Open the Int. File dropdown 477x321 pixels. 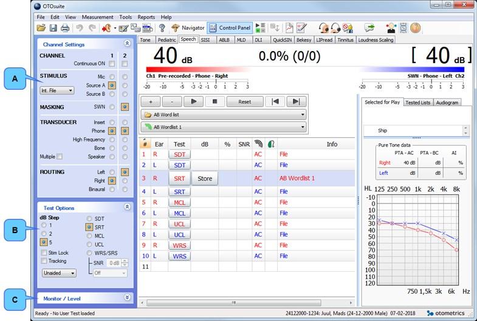57,90
